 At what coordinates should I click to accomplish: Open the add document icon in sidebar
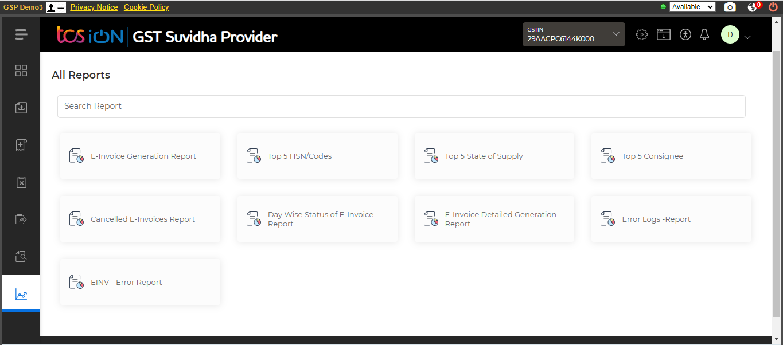(x=21, y=145)
